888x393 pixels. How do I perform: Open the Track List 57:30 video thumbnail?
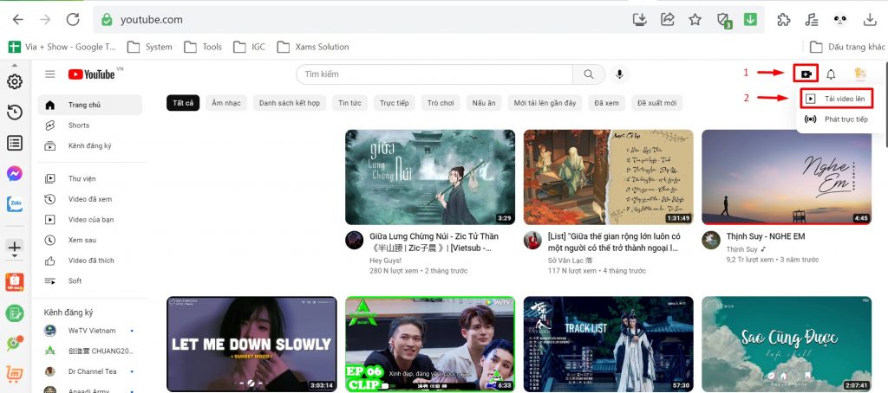click(x=608, y=345)
